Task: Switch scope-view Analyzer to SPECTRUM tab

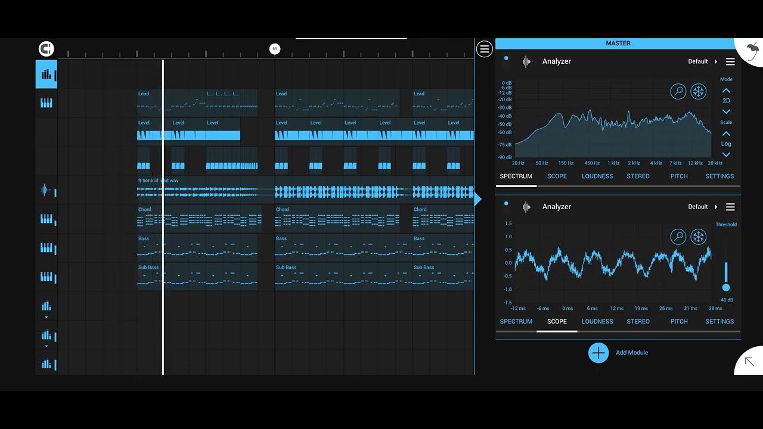Action: tap(516, 322)
